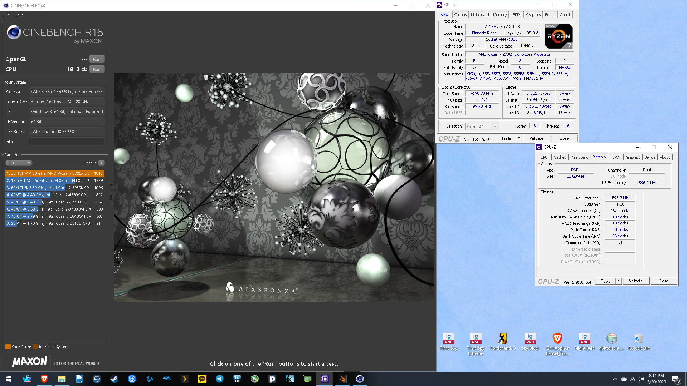Select ranking entry Intel Core i7-3930K

[x=55, y=188]
